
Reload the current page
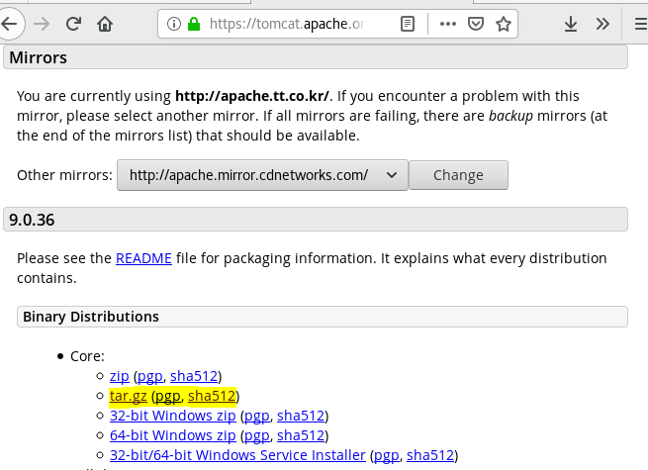(x=73, y=24)
